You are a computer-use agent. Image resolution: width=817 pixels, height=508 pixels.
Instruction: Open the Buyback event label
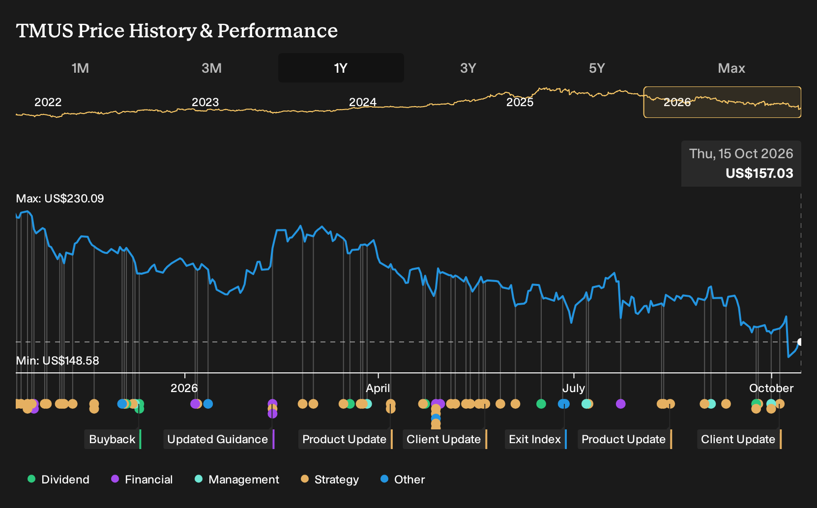pos(113,439)
